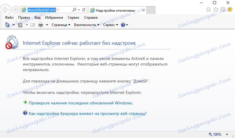Open the Вид menu
The height and width of the screenshot is (138, 235).
coord(38,18)
